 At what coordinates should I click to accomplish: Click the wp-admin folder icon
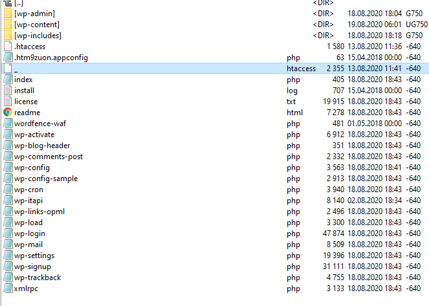tap(8, 14)
